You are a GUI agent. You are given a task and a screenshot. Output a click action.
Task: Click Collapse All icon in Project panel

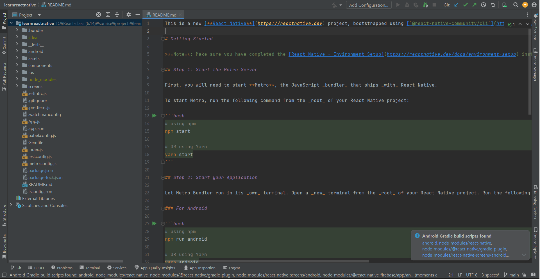117,15
